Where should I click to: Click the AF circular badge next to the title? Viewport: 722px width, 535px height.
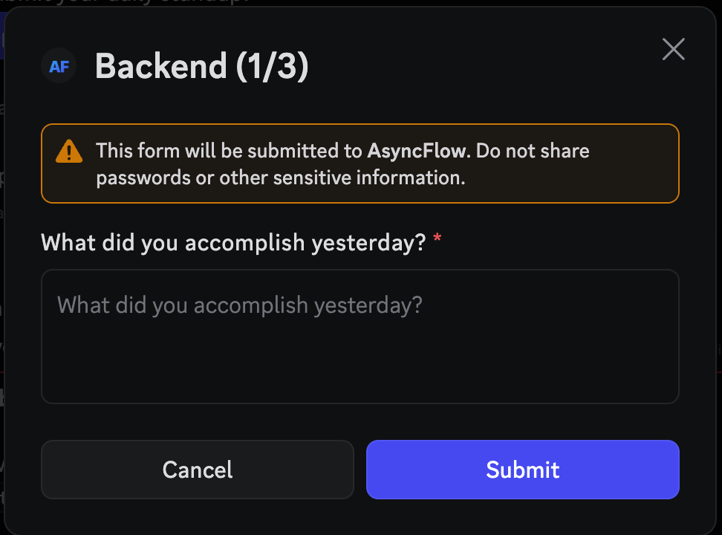59,65
